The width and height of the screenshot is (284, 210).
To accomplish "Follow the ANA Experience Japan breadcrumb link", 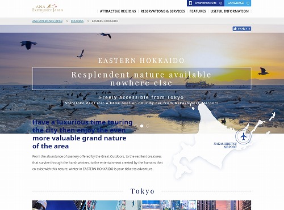I will (47, 21).
